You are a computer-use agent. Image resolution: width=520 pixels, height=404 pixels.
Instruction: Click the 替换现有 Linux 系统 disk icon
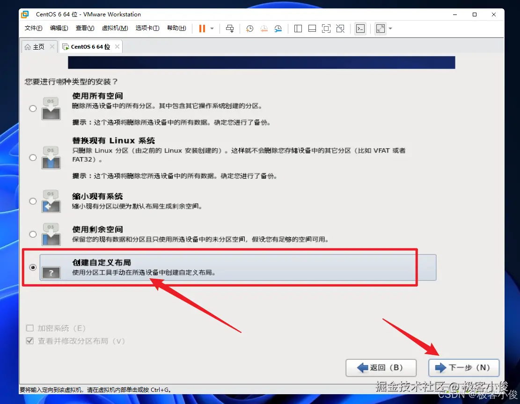tap(51, 158)
